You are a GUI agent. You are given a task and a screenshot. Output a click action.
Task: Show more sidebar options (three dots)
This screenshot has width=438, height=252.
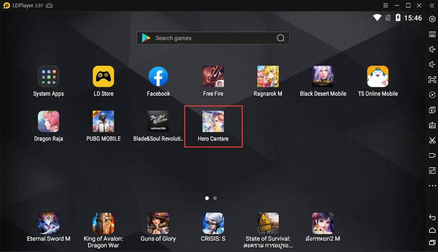432,186
